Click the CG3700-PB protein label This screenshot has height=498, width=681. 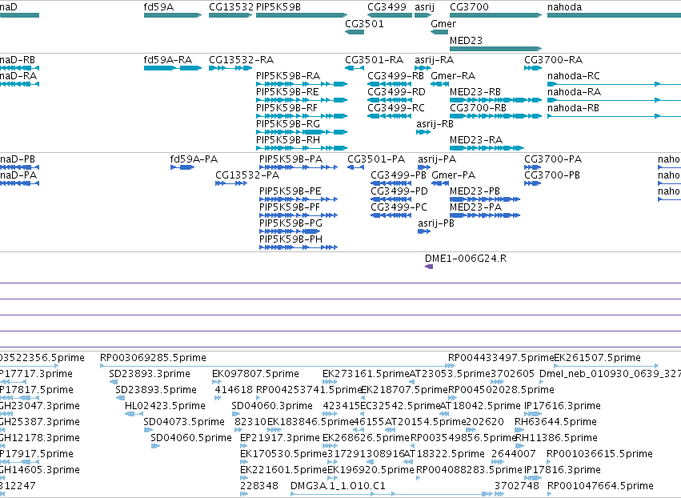(552, 175)
